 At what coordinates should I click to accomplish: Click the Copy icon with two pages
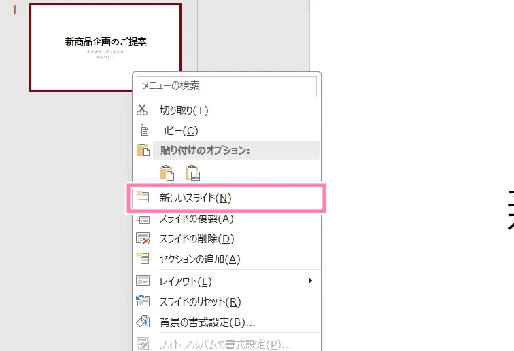click(142, 130)
